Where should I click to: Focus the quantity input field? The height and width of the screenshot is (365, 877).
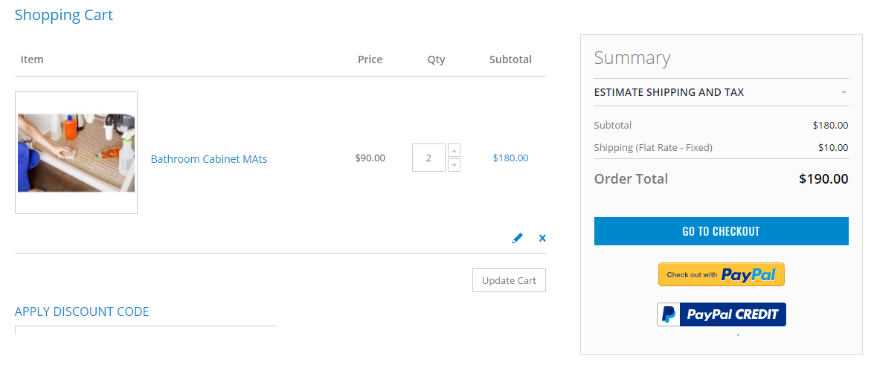pyautogui.click(x=428, y=158)
